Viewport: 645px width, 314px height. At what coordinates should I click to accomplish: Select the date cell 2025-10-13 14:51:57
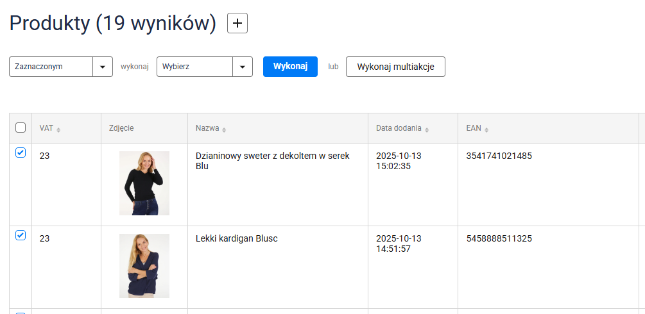pos(399,244)
